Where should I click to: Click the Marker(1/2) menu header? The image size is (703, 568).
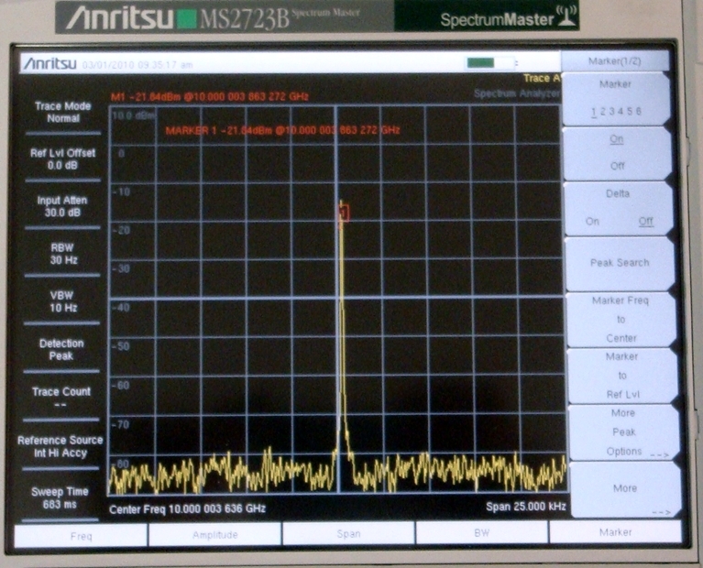click(615, 61)
